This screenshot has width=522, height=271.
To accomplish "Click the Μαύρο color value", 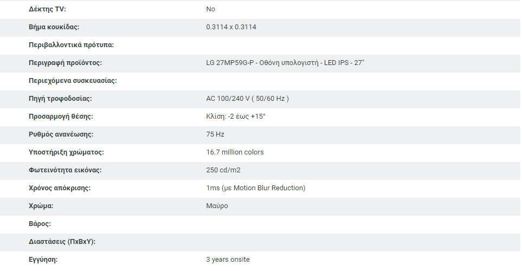I will click(217, 206).
